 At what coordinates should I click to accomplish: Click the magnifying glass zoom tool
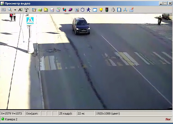pyautogui.click(x=10, y=10)
